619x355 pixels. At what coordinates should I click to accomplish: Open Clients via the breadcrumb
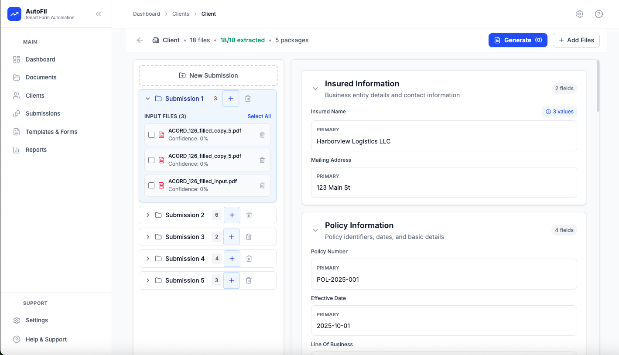point(181,14)
